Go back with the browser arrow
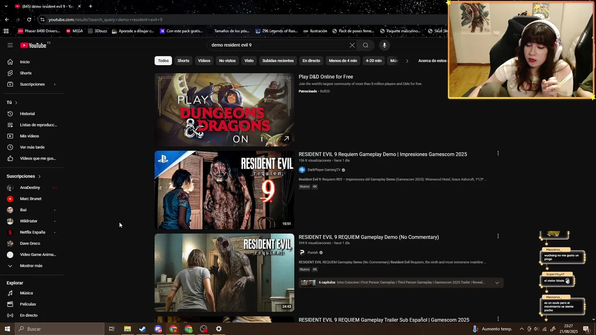This screenshot has width=596, height=335. [7, 20]
